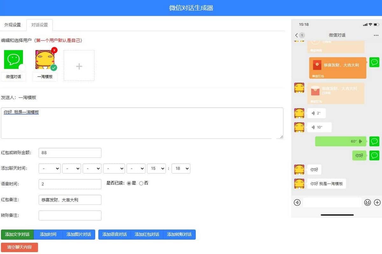Image resolution: width=382 pixels, height=254 pixels.
Task: Select the 一淘模板 yellow cartoon user avatar
Action: click(x=45, y=59)
